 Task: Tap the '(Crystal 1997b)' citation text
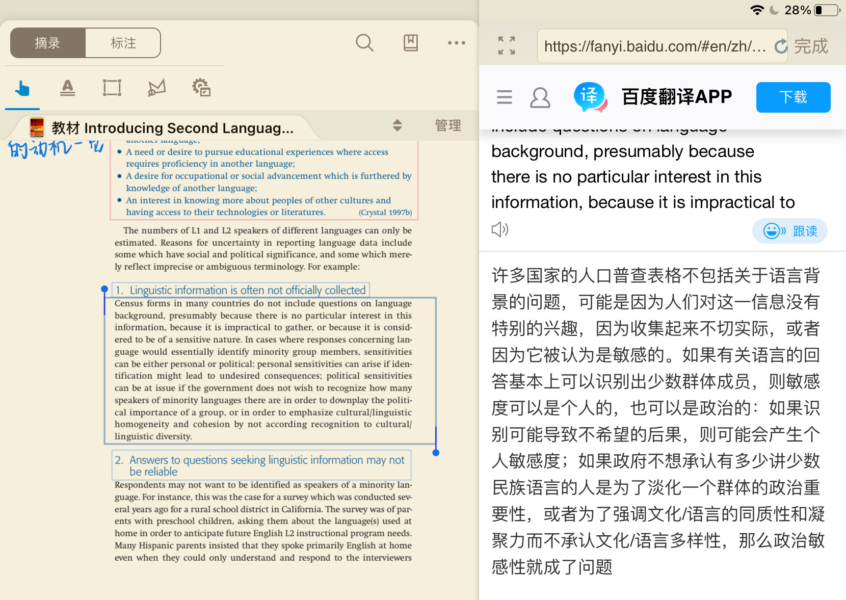[x=385, y=213]
